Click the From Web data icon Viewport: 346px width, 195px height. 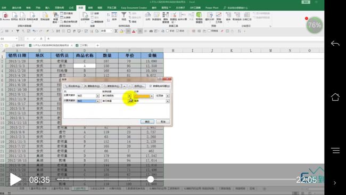point(14,15)
